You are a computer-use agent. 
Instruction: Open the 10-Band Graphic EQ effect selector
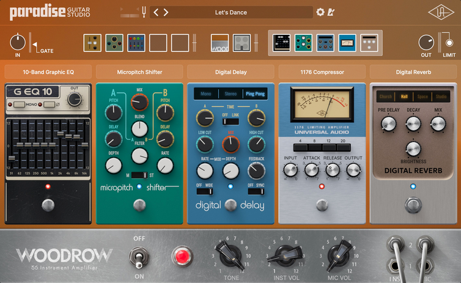coord(48,72)
